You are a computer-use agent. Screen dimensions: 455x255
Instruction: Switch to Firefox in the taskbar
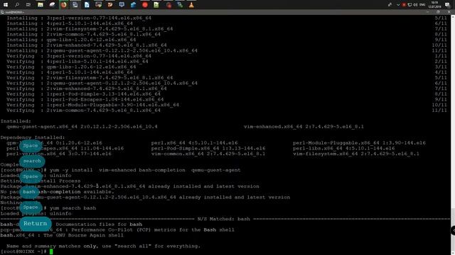(x=63, y=5)
